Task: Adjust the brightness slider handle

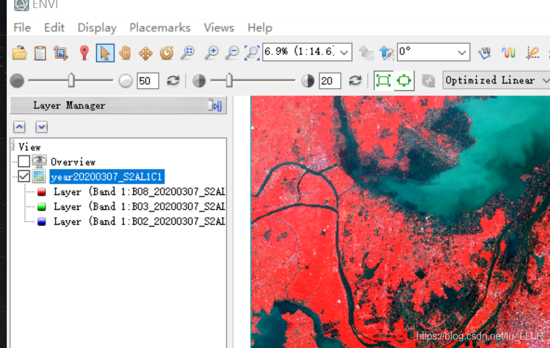Action: pyautogui.click(x=71, y=80)
